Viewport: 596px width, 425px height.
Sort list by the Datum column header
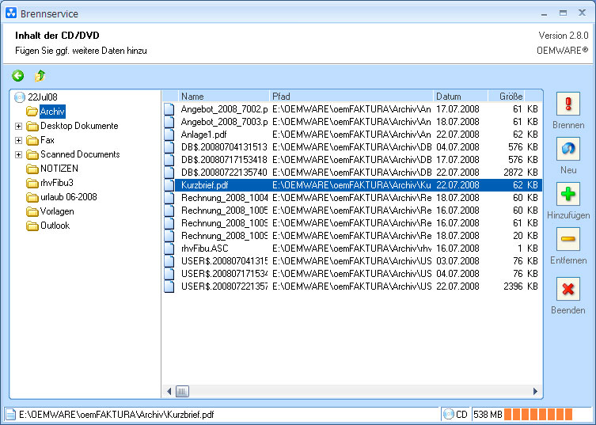point(461,97)
